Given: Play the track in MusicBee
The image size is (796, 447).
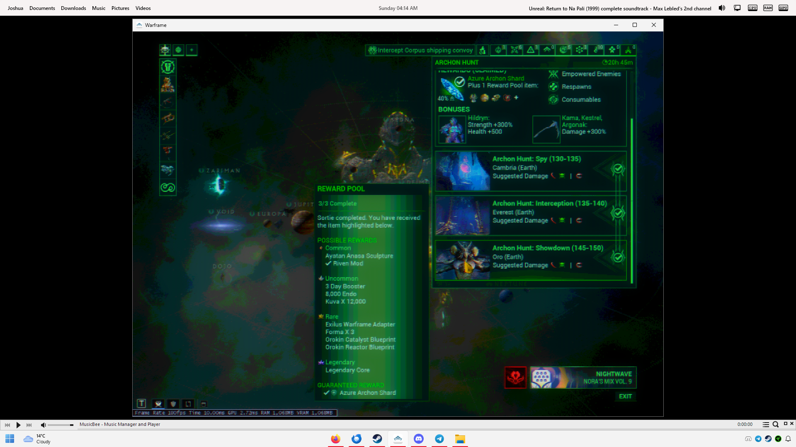Looking at the screenshot, I should [x=18, y=425].
